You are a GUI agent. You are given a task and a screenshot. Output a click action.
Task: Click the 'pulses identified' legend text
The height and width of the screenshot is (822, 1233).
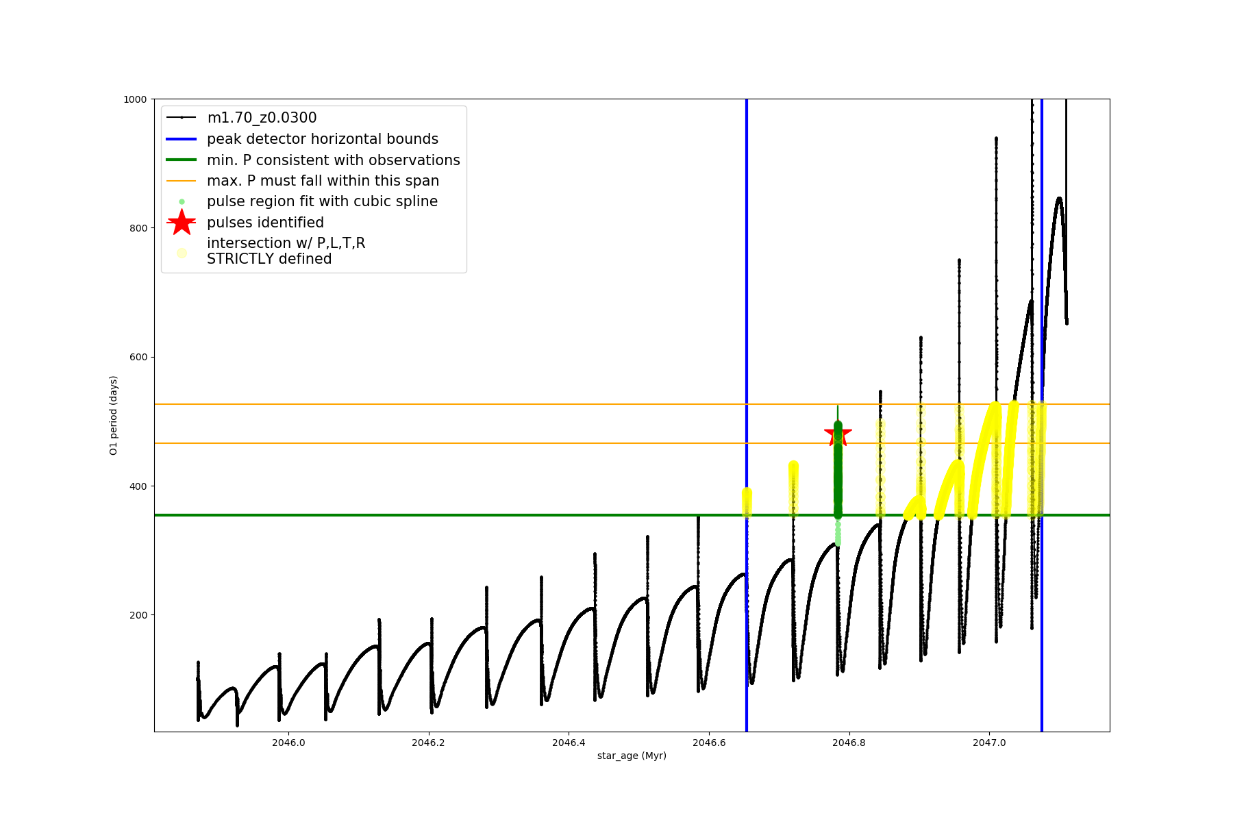pos(265,223)
